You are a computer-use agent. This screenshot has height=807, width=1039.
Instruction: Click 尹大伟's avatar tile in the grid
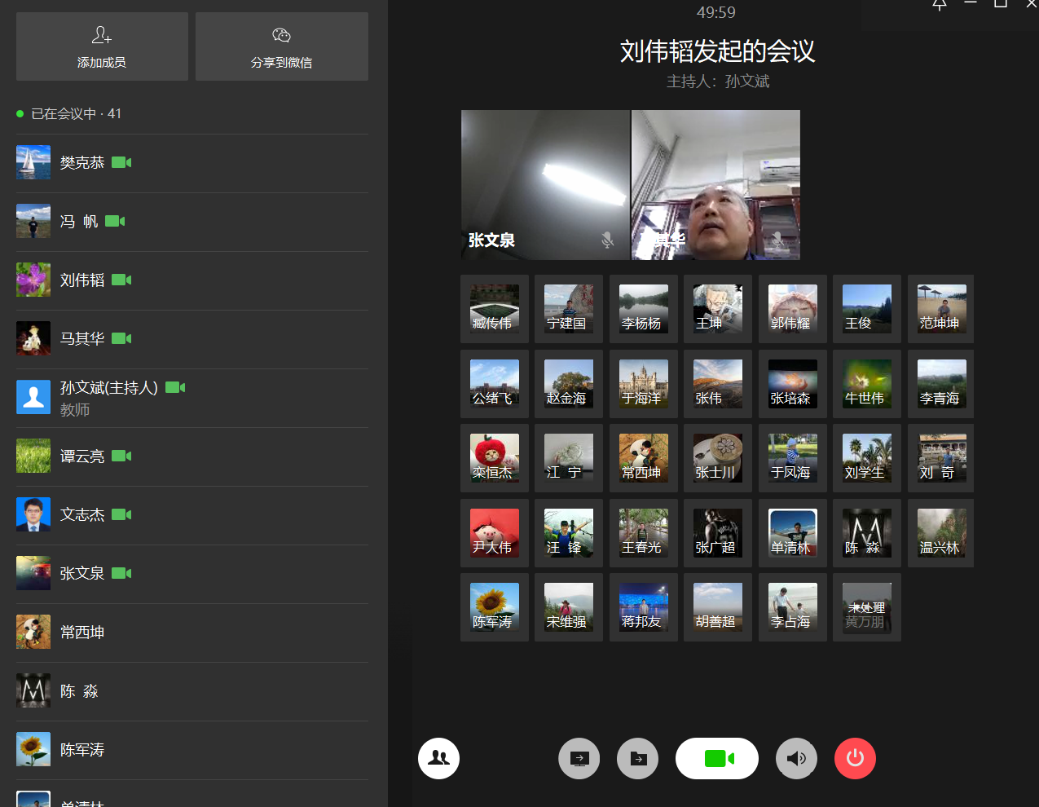point(494,533)
